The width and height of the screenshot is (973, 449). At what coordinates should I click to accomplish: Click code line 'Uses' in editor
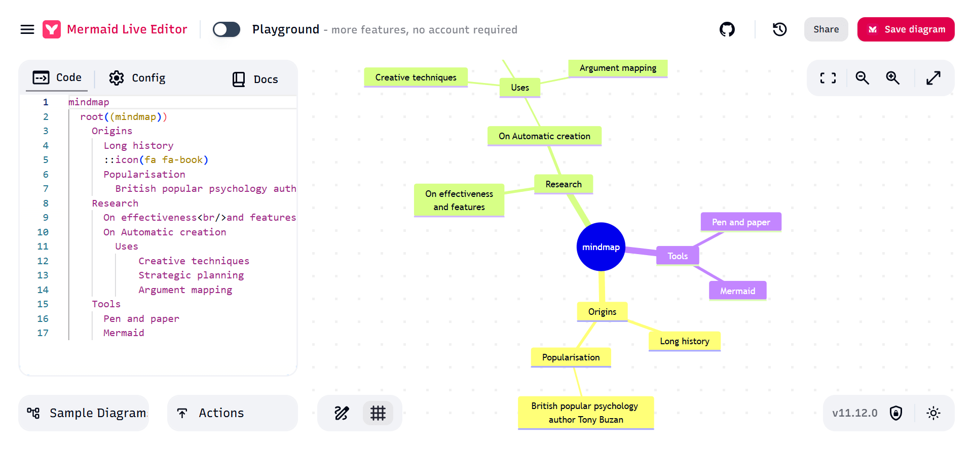point(127,247)
